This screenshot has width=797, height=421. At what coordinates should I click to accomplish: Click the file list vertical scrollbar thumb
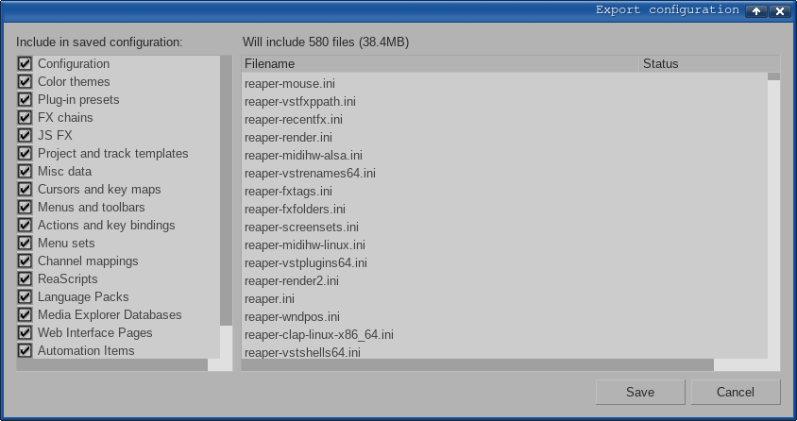tap(773, 76)
